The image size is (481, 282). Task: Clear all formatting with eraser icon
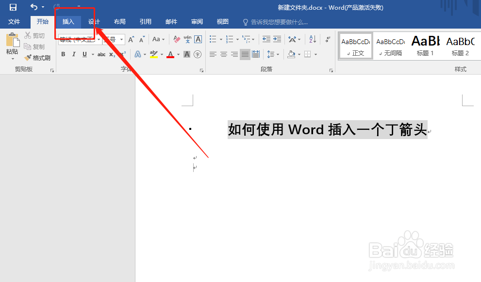pos(177,39)
